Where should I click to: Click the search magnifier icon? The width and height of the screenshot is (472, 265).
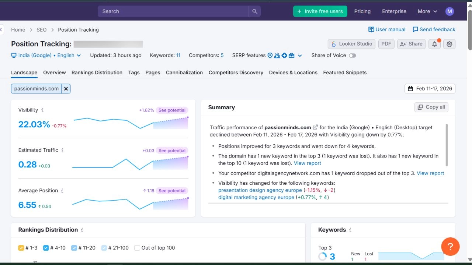coord(254,11)
